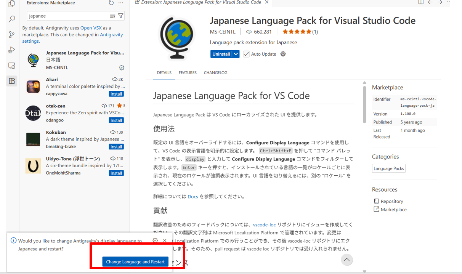Open the Docs link
The image size is (462, 274).
click(193, 196)
